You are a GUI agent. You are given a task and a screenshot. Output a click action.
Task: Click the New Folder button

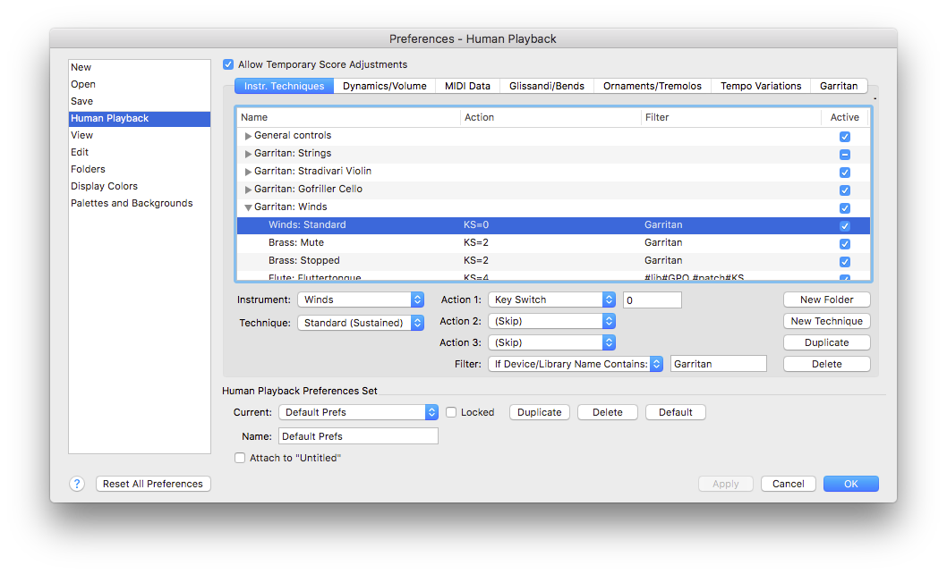pos(827,300)
